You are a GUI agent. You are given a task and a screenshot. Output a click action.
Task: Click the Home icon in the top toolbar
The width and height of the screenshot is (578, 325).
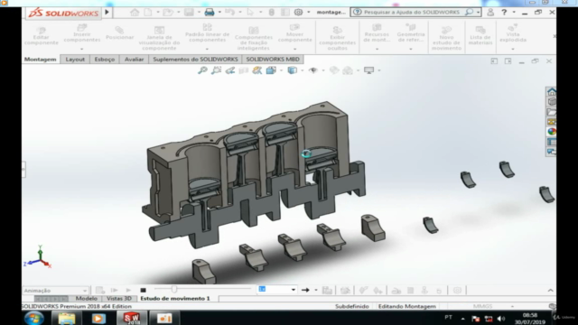point(135,12)
